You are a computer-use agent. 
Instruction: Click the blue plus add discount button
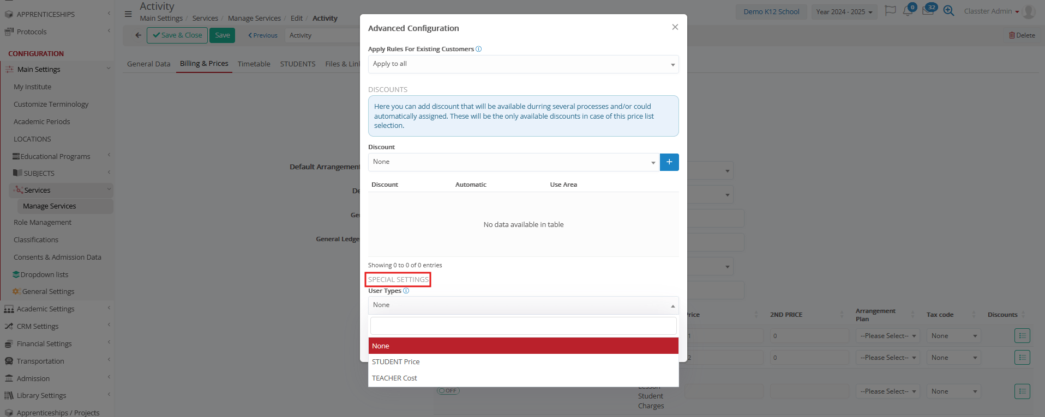669,162
